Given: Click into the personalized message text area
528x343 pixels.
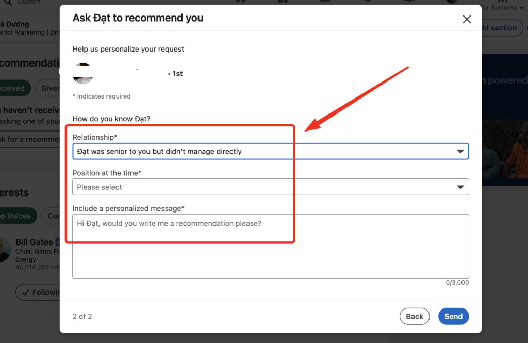Looking at the screenshot, I should point(270,246).
